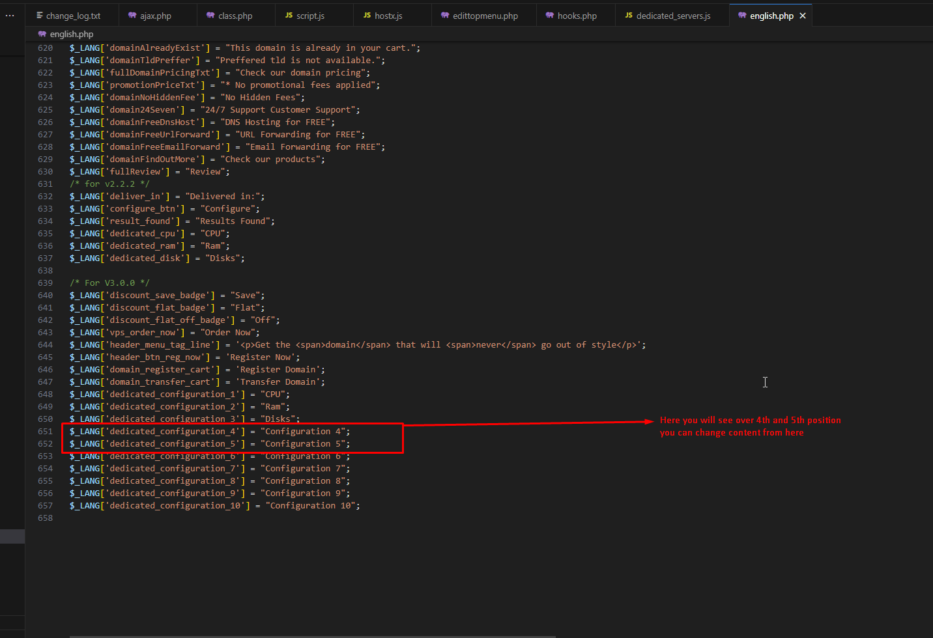Click the PHP icon on hooks.php tab

point(550,16)
